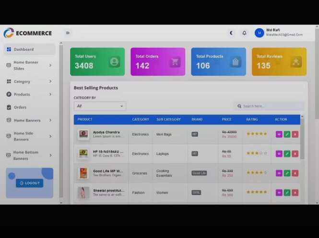Open the Category By dropdown

click(100, 106)
